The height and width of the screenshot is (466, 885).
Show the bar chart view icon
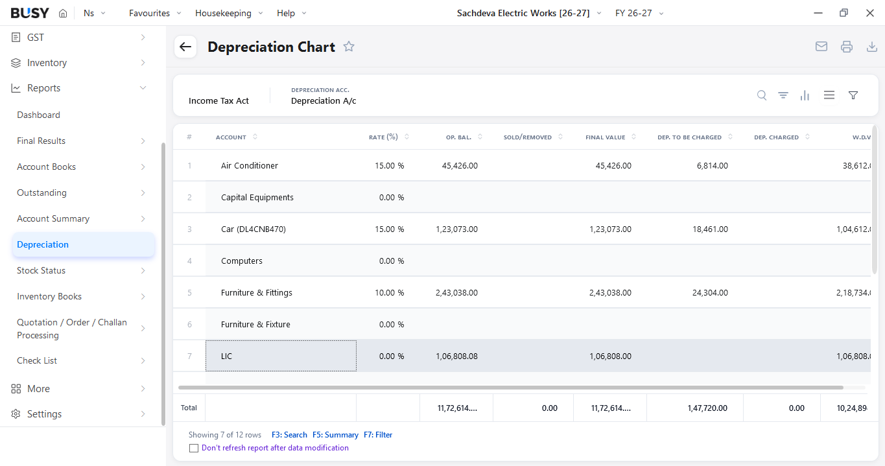point(805,95)
